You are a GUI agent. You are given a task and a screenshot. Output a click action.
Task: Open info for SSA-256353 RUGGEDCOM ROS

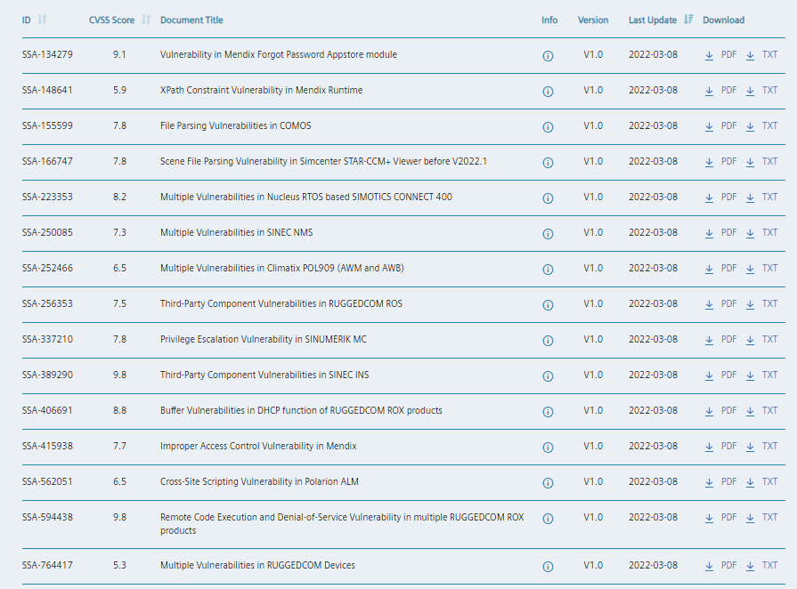point(548,304)
